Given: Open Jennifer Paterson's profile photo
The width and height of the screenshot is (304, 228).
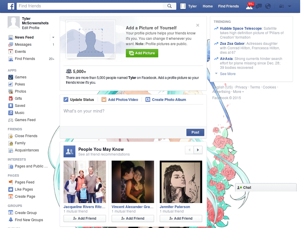Looking at the screenshot, I should [x=181, y=182].
